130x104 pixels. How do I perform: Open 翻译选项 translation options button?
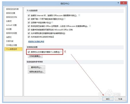37,67
